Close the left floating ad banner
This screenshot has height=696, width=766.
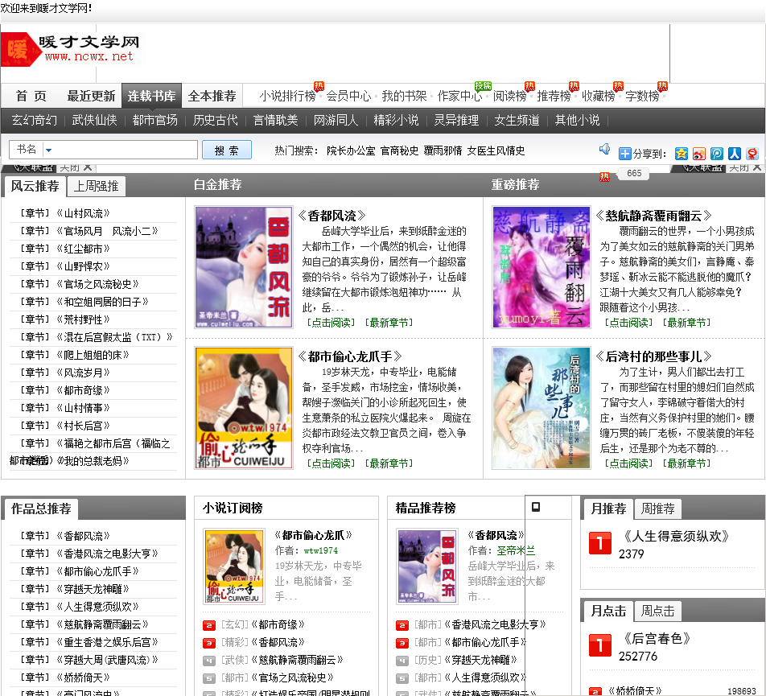pyautogui.click(x=88, y=167)
